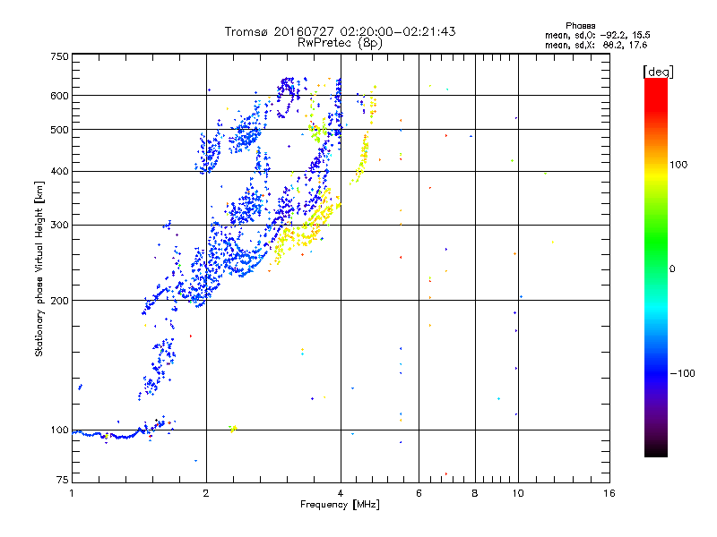This screenshot has width=717, height=537.
Task: Click the y-axis tick label '600'
Action: click(x=59, y=96)
